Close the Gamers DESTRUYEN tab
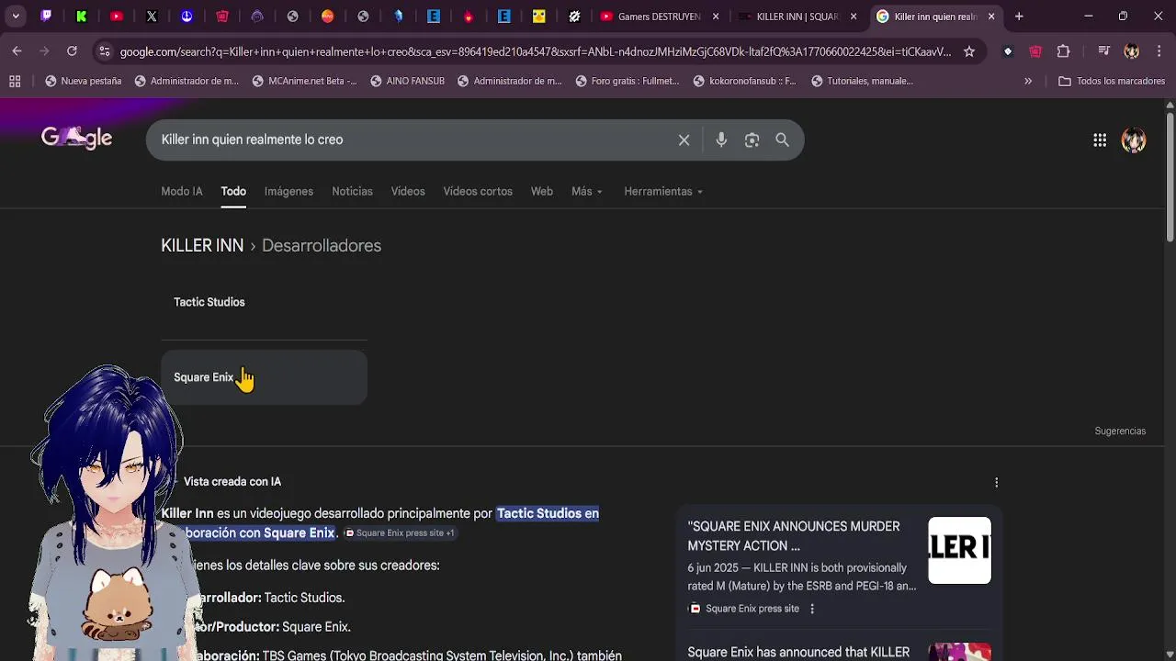The height and width of the screenshot is (661, 1176). click(x=716, y=17)
